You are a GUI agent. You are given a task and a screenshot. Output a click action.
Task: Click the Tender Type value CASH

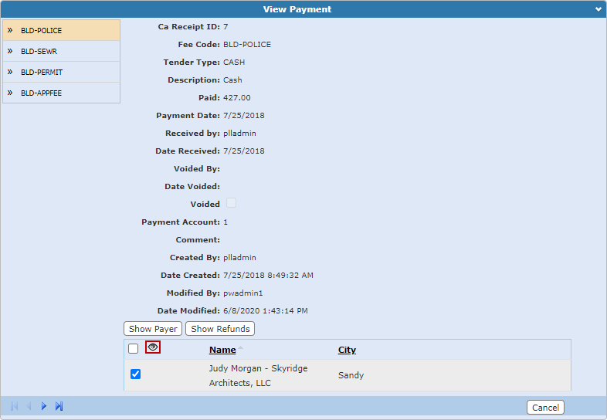(x=234, y=63)
